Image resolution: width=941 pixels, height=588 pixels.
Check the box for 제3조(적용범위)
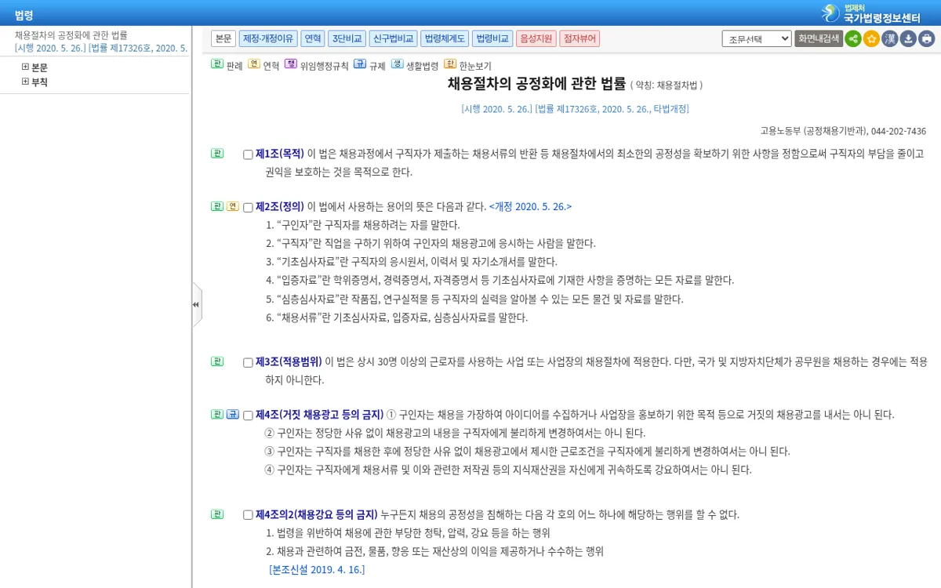[248, 363]
